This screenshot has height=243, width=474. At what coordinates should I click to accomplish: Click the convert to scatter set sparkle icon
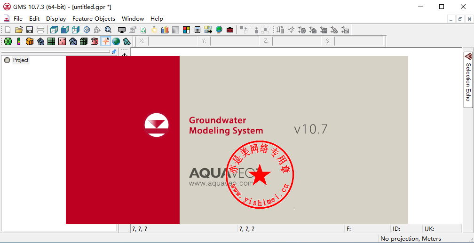345,30
